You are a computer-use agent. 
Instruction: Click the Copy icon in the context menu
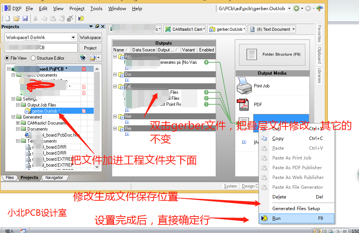pyautogui.click(x=264, y=138)
